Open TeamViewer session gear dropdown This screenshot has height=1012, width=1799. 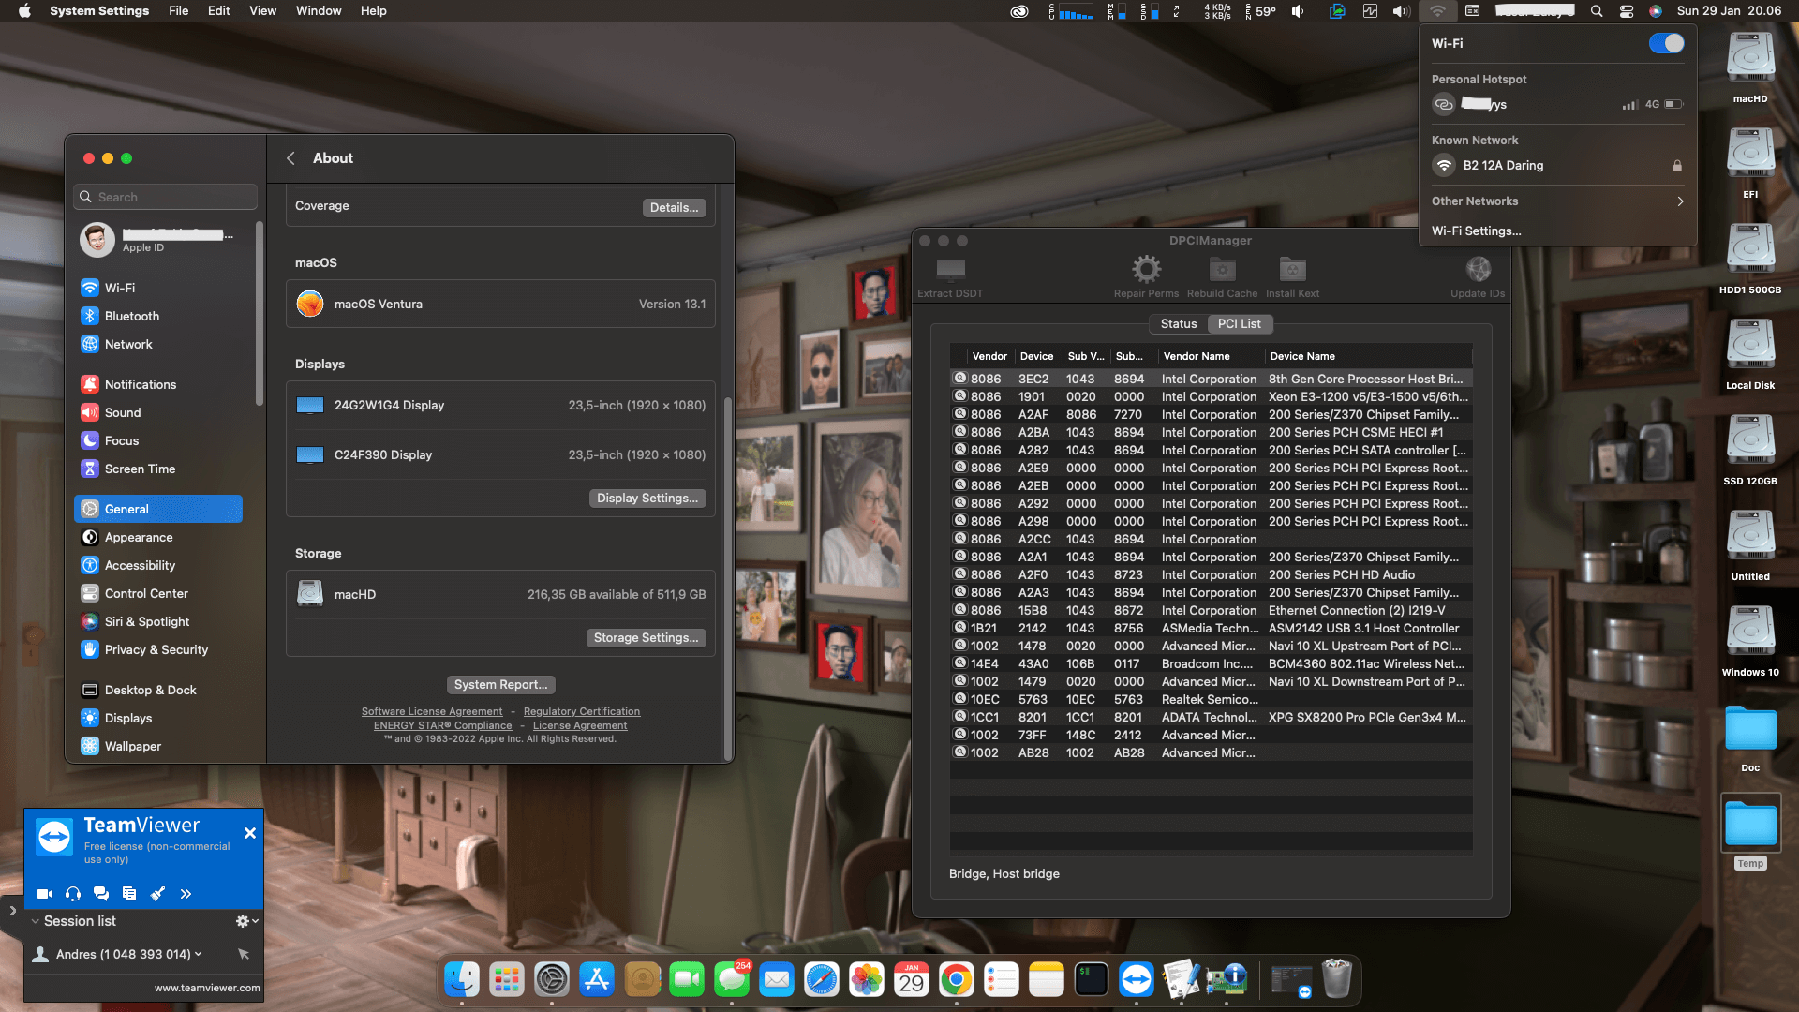pos(246,921)
